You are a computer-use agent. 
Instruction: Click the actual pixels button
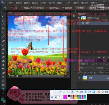pos(80,8)
